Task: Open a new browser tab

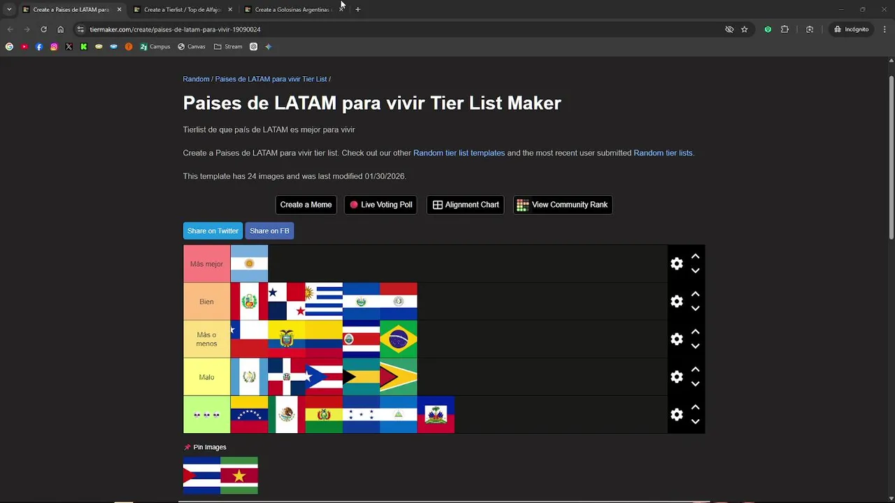Action: [x=358, y=10]
